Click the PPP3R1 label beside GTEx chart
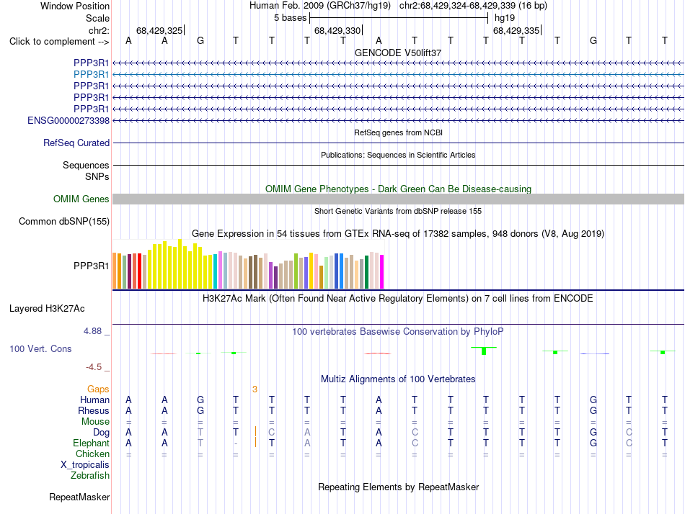 click(91, 266)
